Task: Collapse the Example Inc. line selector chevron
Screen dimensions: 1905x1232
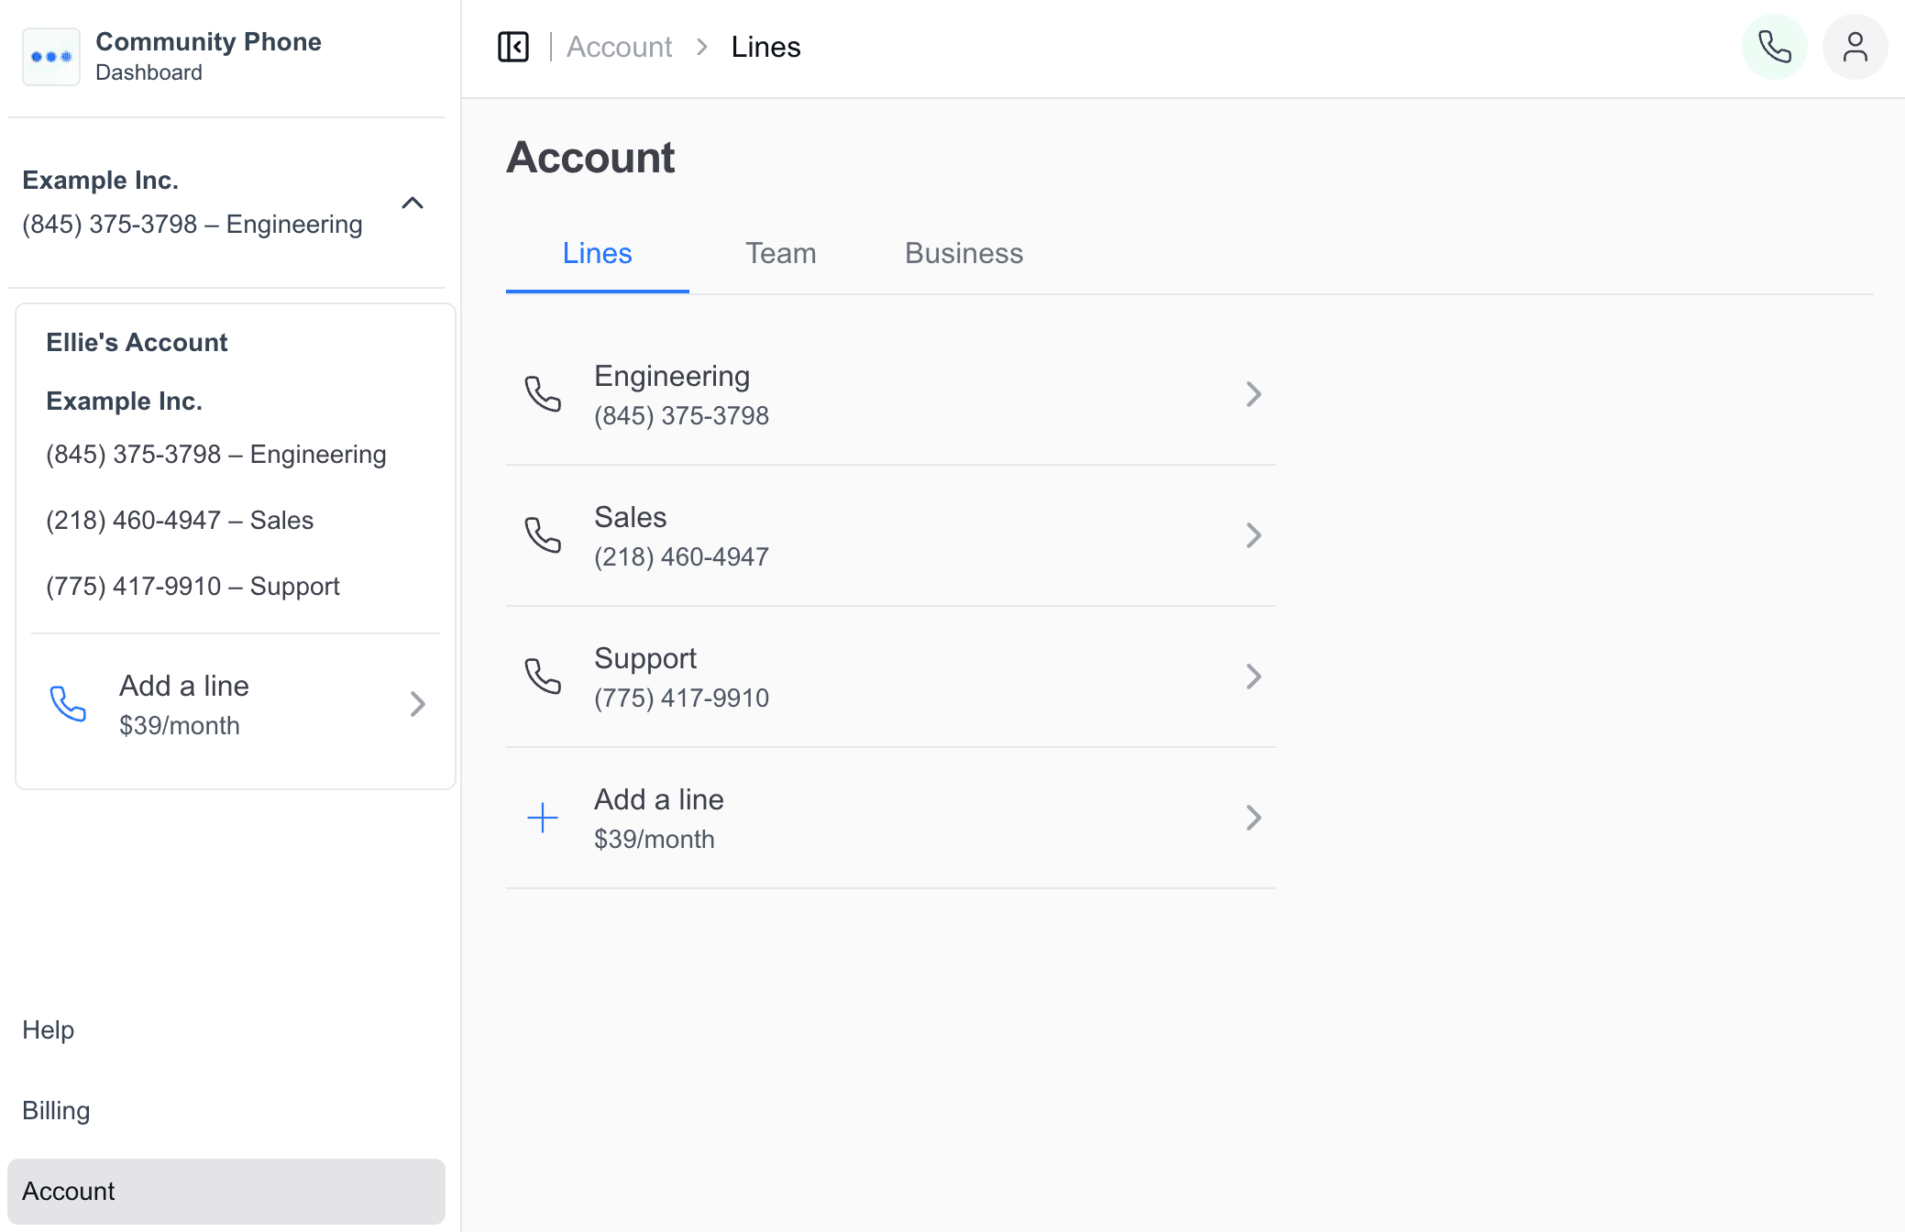Action: [413, 203]
